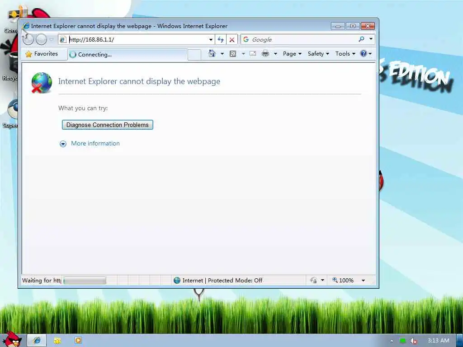Image resolution: width=463 pixels, height=347 pixels.
Task: Click the page icon in address bar
Action: click(x=62, y=40)
